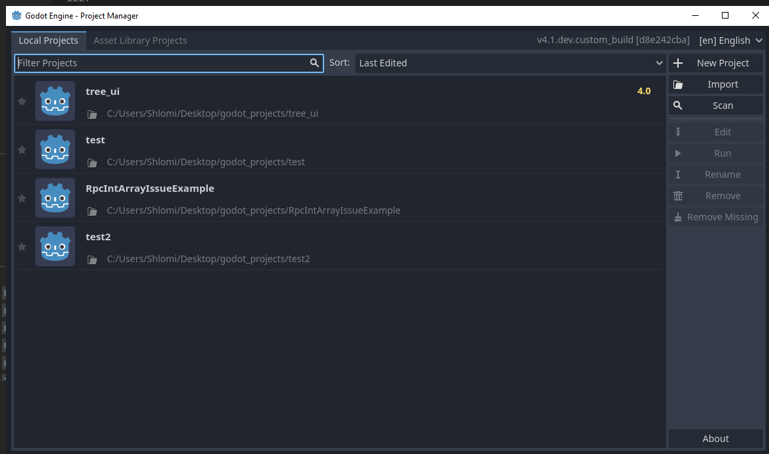Select the Local Projects tab
The width and height of the screenshot is (769, 454).
click(48, 40)
